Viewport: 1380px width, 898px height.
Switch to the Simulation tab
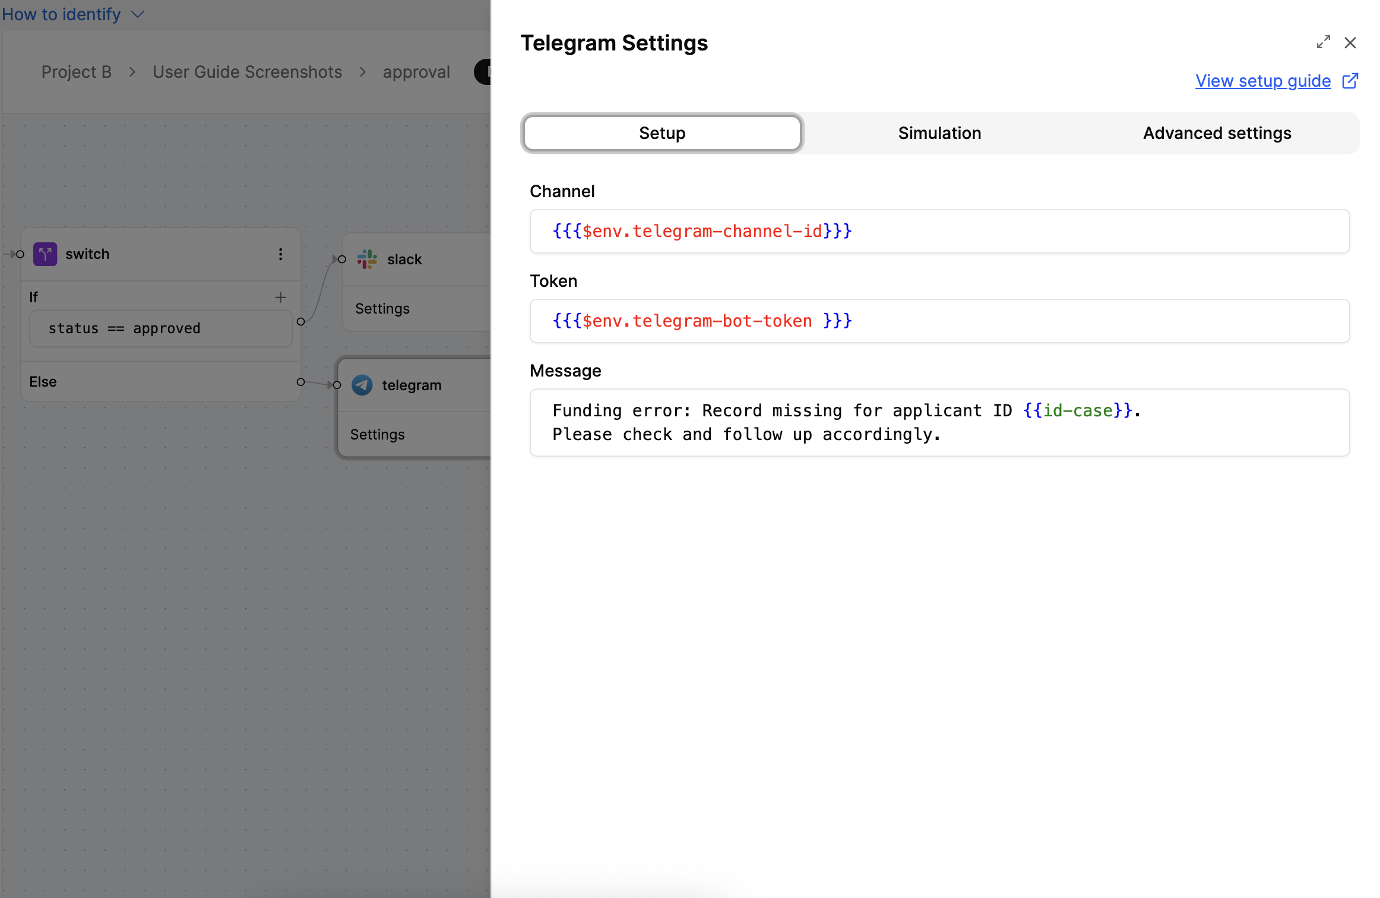pos(939,133)
